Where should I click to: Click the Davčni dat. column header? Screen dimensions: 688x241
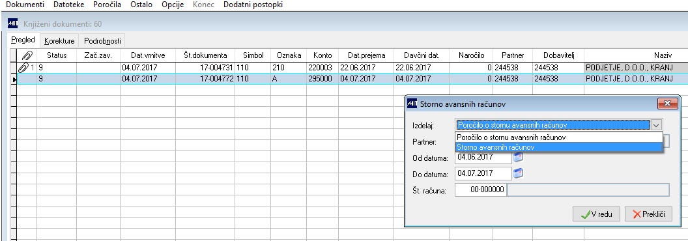point(422,55)
